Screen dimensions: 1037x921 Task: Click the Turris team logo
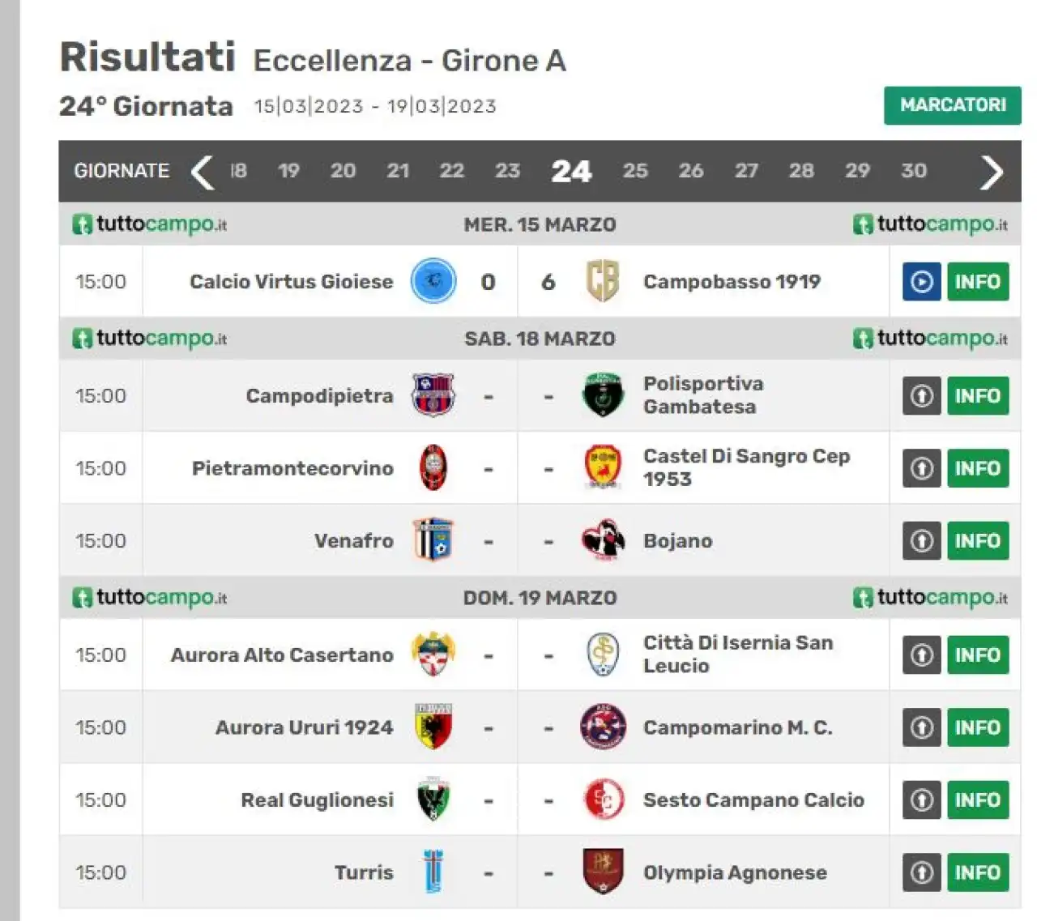pyautogui.click(x=433, y=872)
